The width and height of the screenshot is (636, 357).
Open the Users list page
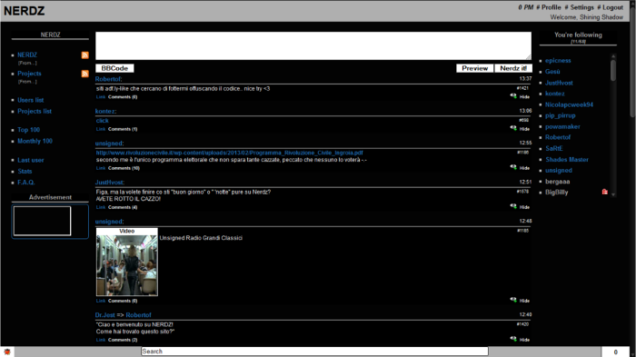click(30, 100)
